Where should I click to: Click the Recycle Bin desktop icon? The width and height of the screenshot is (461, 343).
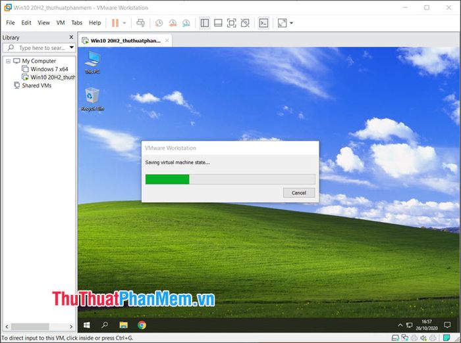click(x=92, y=99)
